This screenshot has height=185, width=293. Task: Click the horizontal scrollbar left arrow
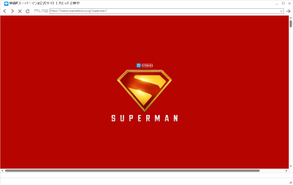tap(2, 171)
